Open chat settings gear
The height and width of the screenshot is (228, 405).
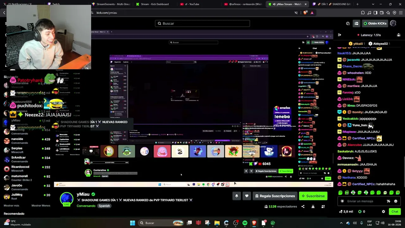coord(383,212)
